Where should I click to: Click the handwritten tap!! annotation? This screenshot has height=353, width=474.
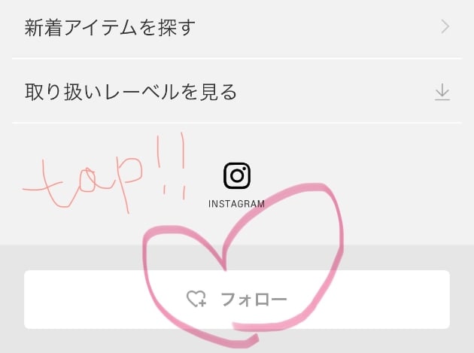click(105, 174)
